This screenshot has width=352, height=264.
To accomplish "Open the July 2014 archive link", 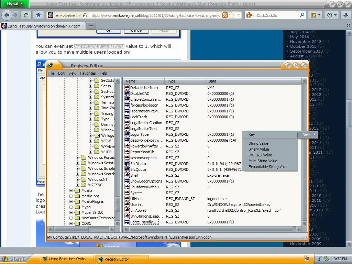I will 299,32.
